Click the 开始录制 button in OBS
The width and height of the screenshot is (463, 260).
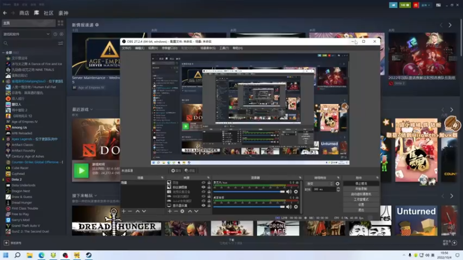point(361,189)
